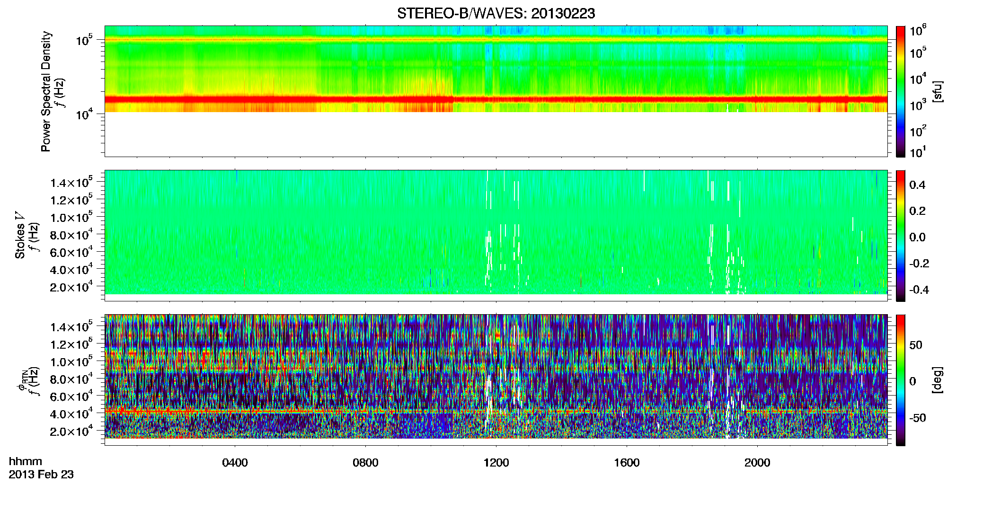992x511 pixels.
Task: Click the [deg] unit label
Action: pos(938,380)
